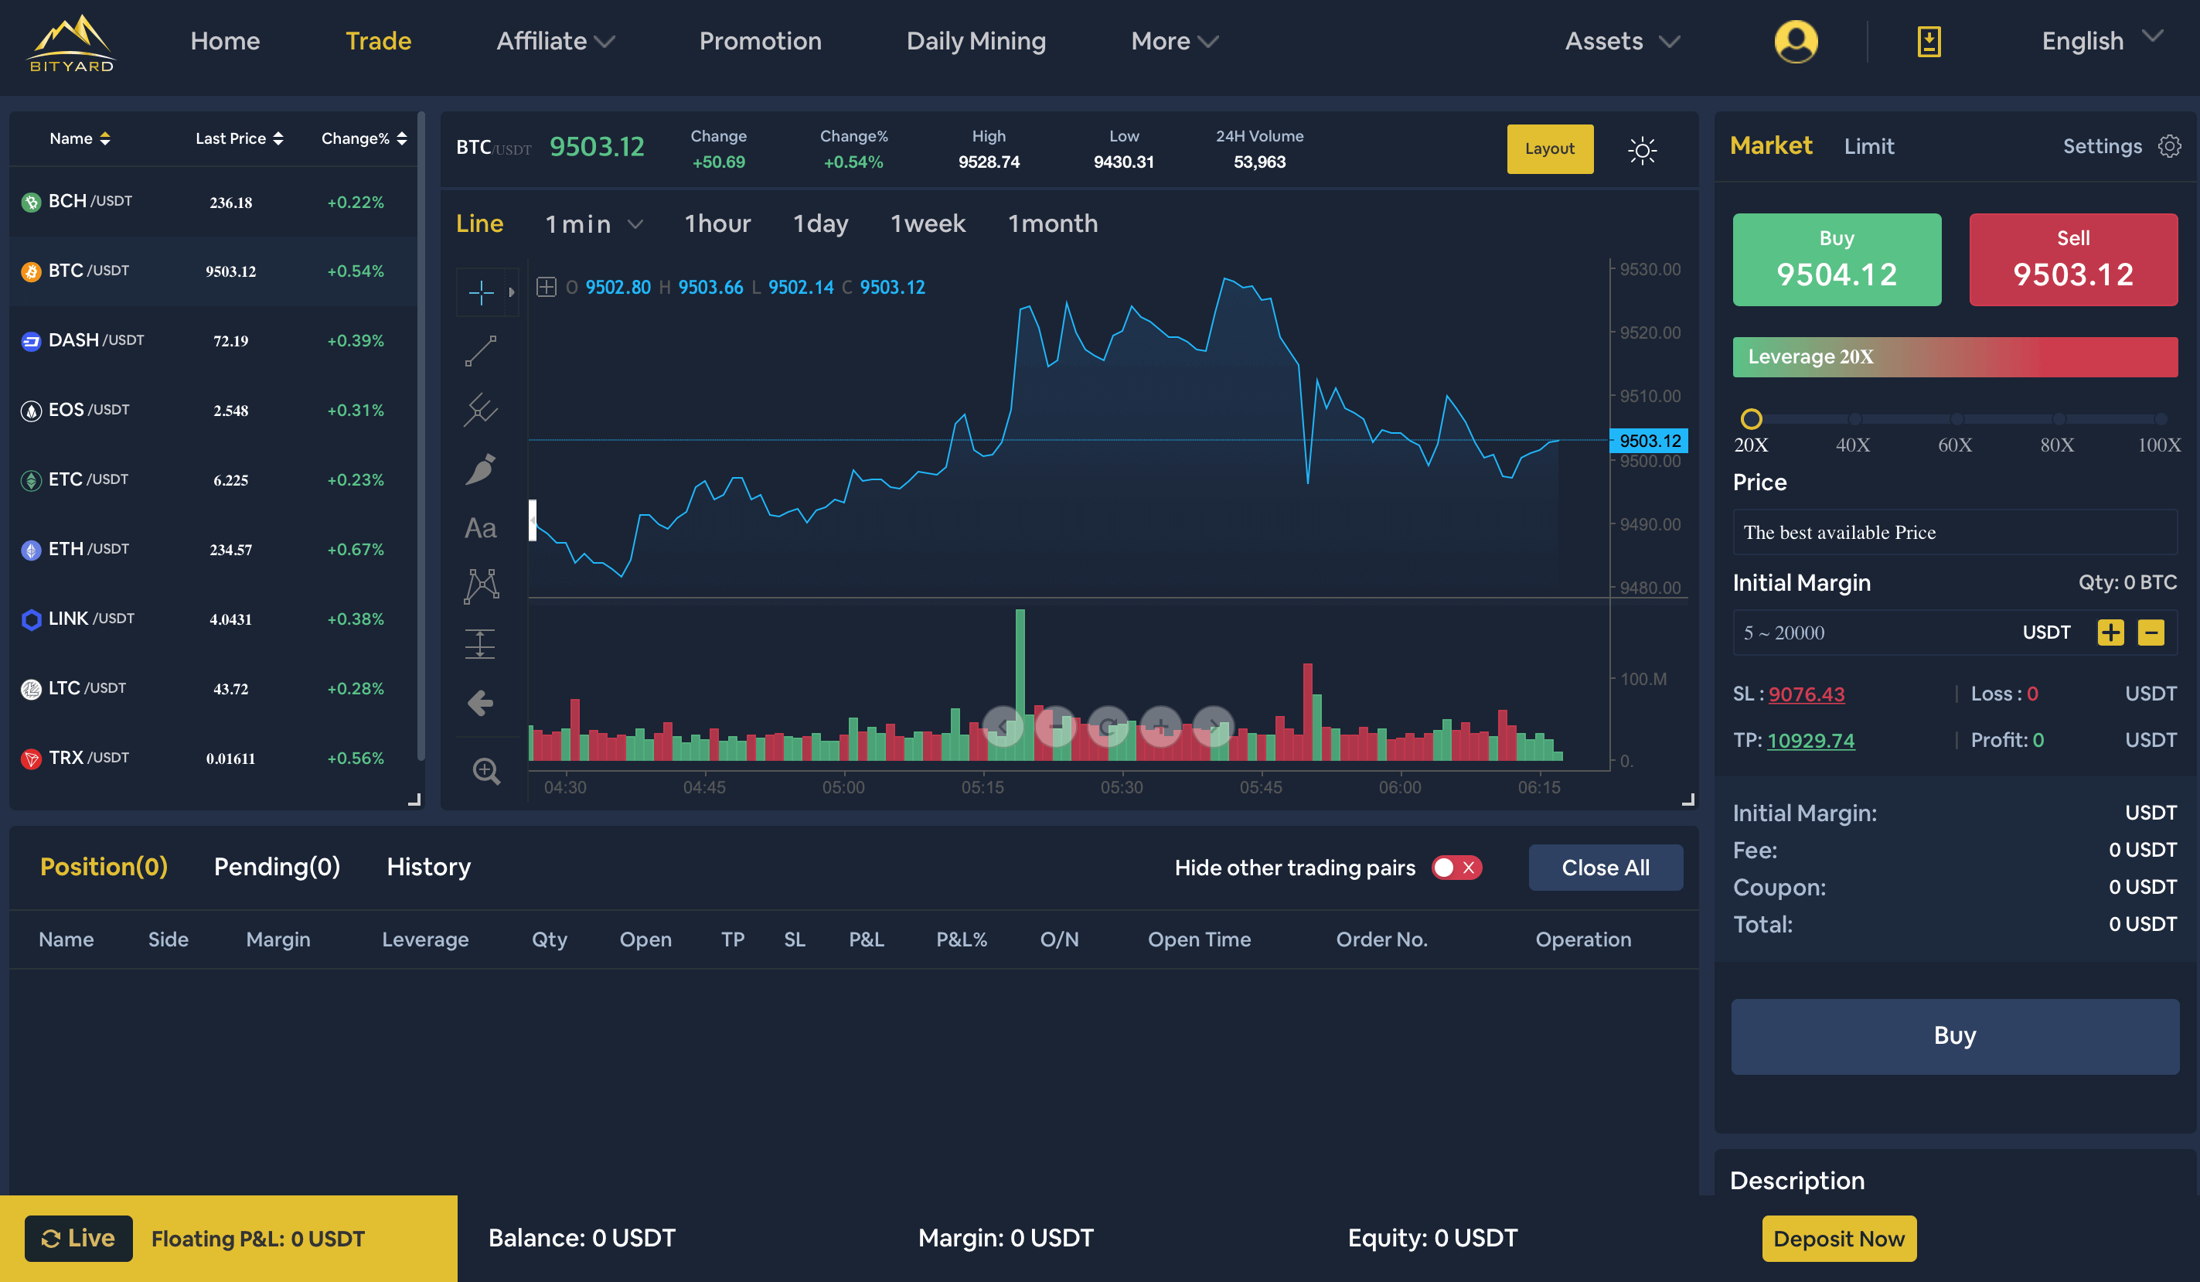
Task: Click the zoom in magnifier tool
Action: pos(485,771)
